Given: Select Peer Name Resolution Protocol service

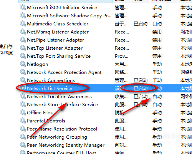Looking at the screenshot, I should click(x=105, y=129).
